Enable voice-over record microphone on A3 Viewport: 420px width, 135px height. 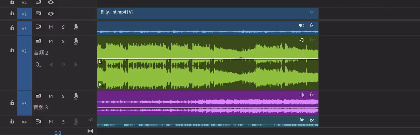tap(76, 96)
